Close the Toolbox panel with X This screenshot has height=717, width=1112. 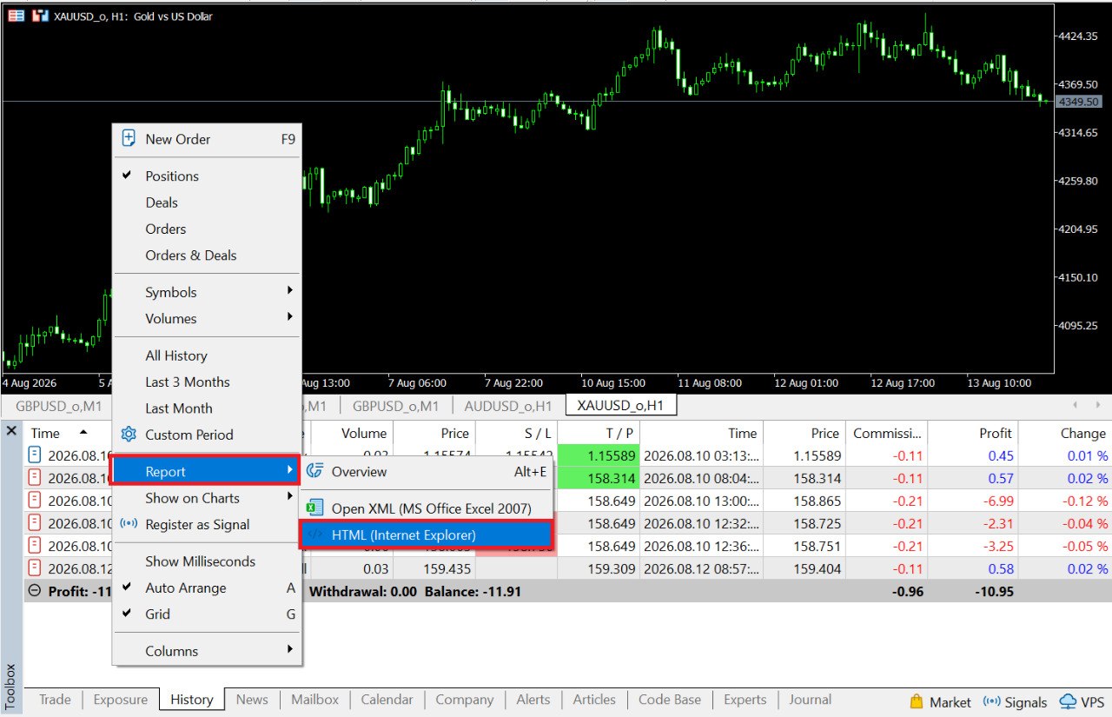(11, 430)
